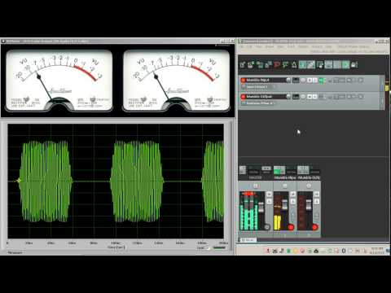Toggle the Locking toolbar icon
This screenshot has height=293, width=391.
pos(354,64)
